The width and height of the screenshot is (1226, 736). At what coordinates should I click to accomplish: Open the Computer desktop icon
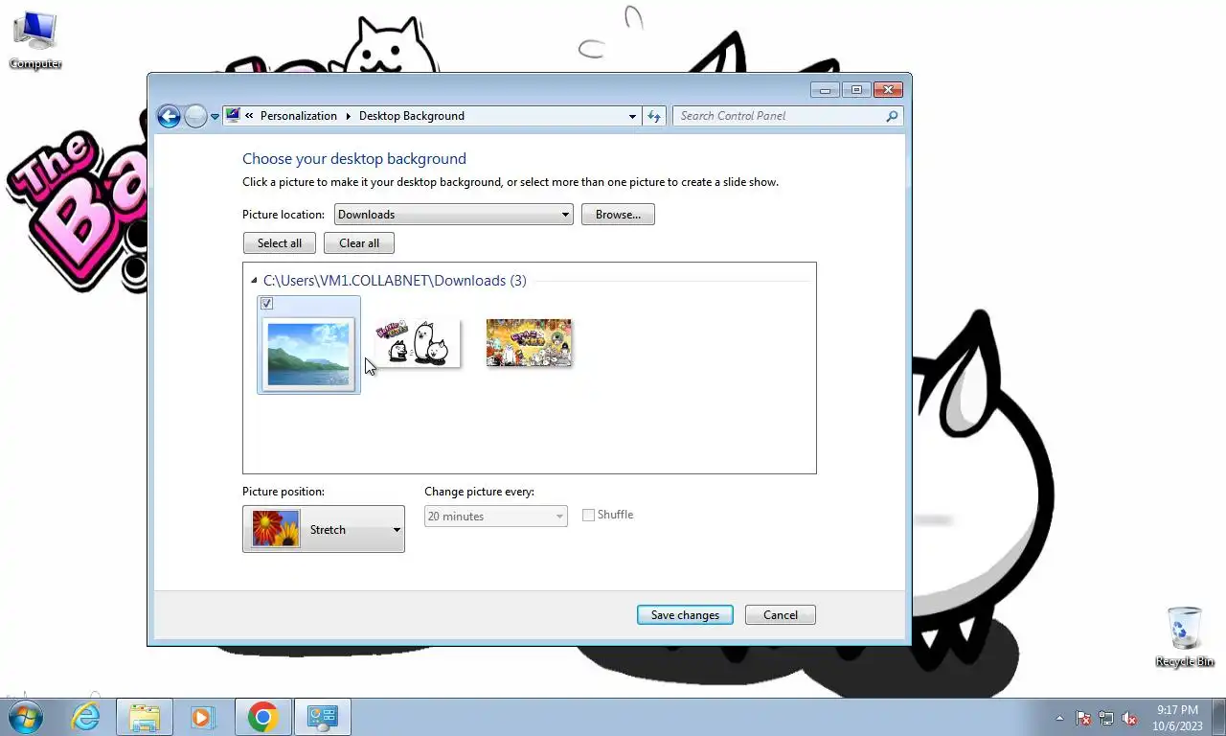click(x=35, y=40)
